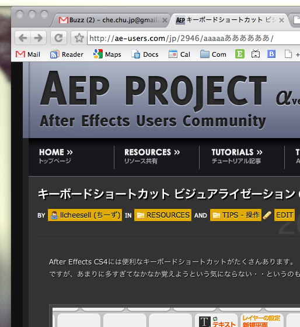Open the Cal bookmark
Image resolution: width=300 pixels, height=327 pixels.
click(179, 54)
